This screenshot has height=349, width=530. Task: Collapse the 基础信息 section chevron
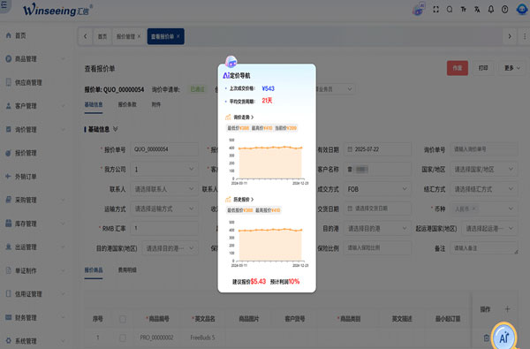[116, 129]
